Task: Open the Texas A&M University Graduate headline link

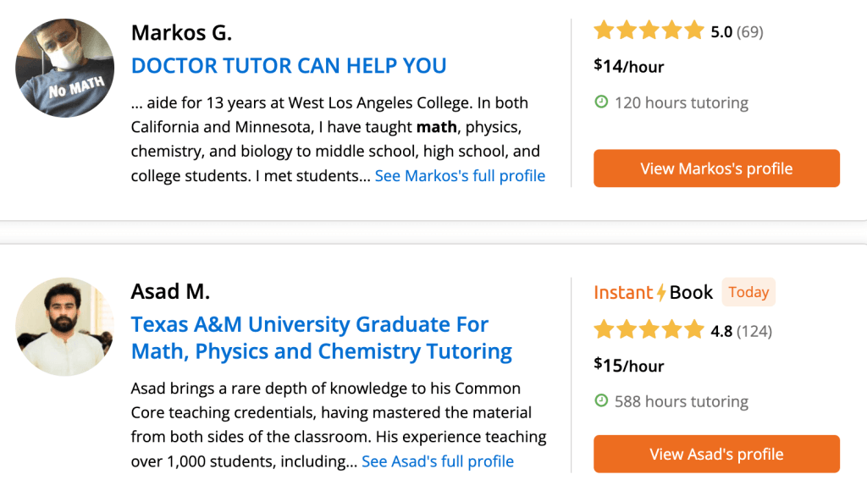Action: (321, 337)
